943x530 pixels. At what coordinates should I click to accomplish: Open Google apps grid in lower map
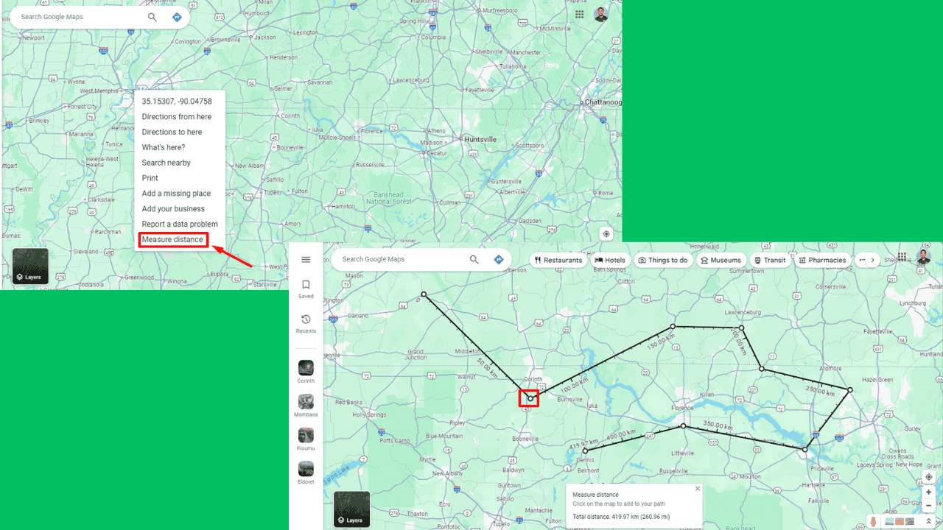tap(902, 257)
